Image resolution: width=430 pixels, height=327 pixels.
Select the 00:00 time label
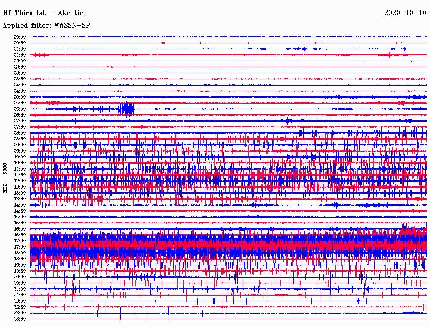point(19,37)
